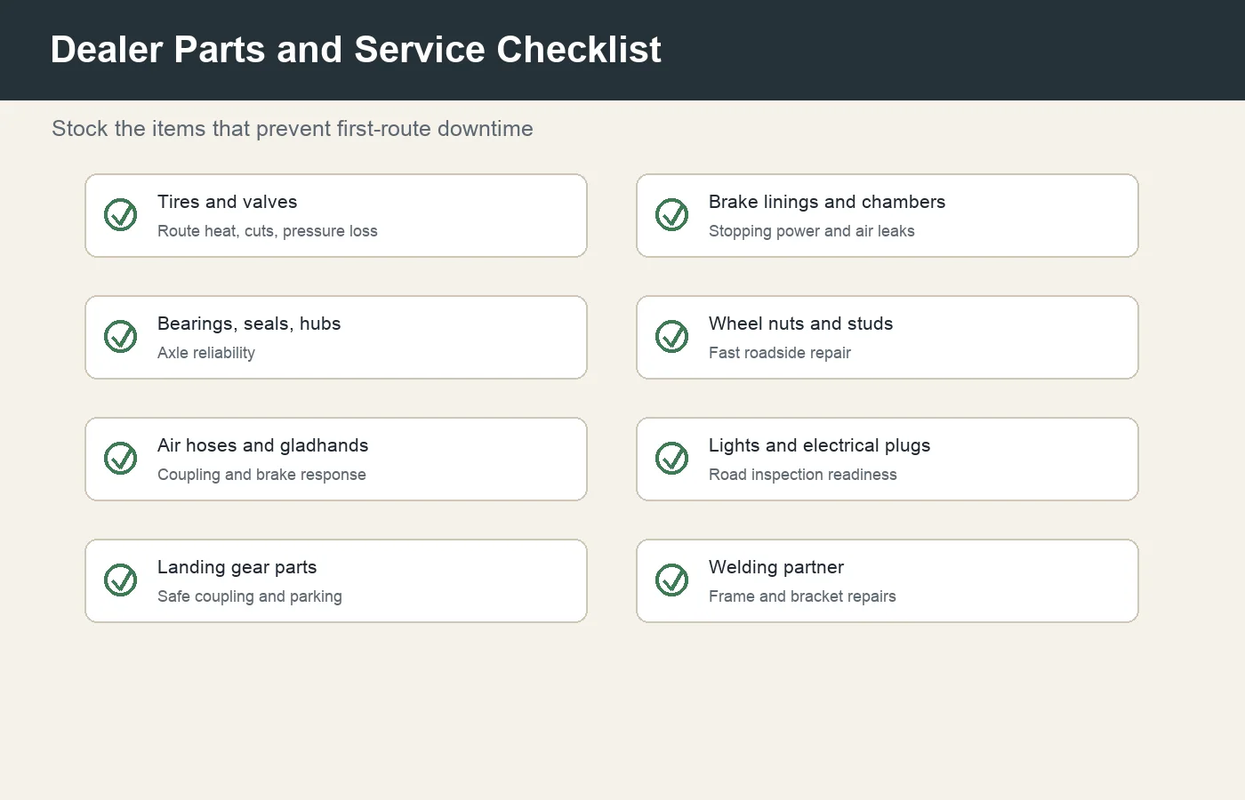
Task: Select the 'Axle reliability' description
Action: point(206,353)
